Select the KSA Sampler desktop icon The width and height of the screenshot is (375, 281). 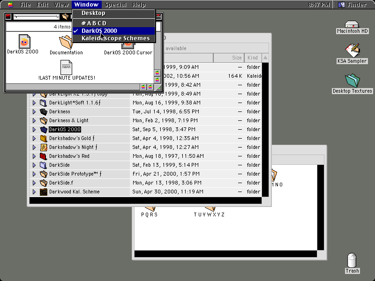(352, 51)
